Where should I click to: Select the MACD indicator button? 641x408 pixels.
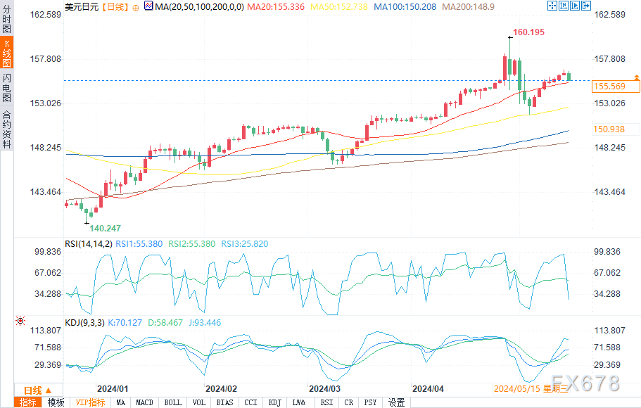click(x=144, y=402)
